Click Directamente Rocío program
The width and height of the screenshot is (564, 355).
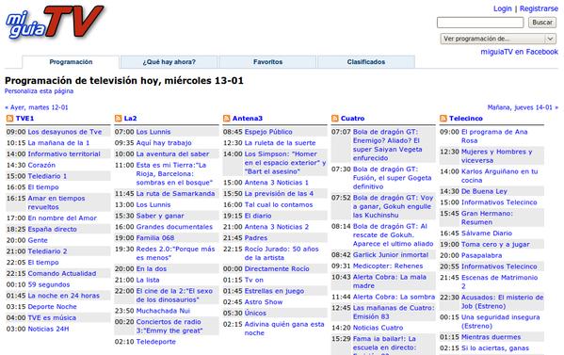(277, 268)
